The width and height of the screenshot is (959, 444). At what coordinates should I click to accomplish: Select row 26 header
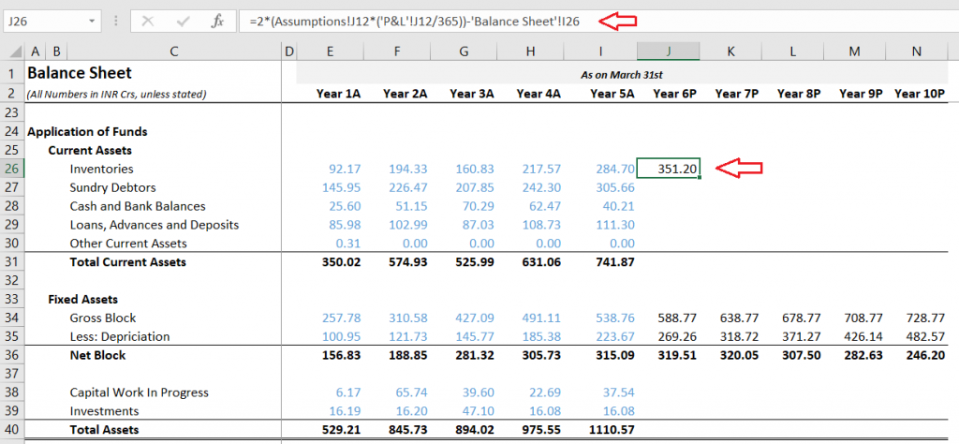pos(11,169)
